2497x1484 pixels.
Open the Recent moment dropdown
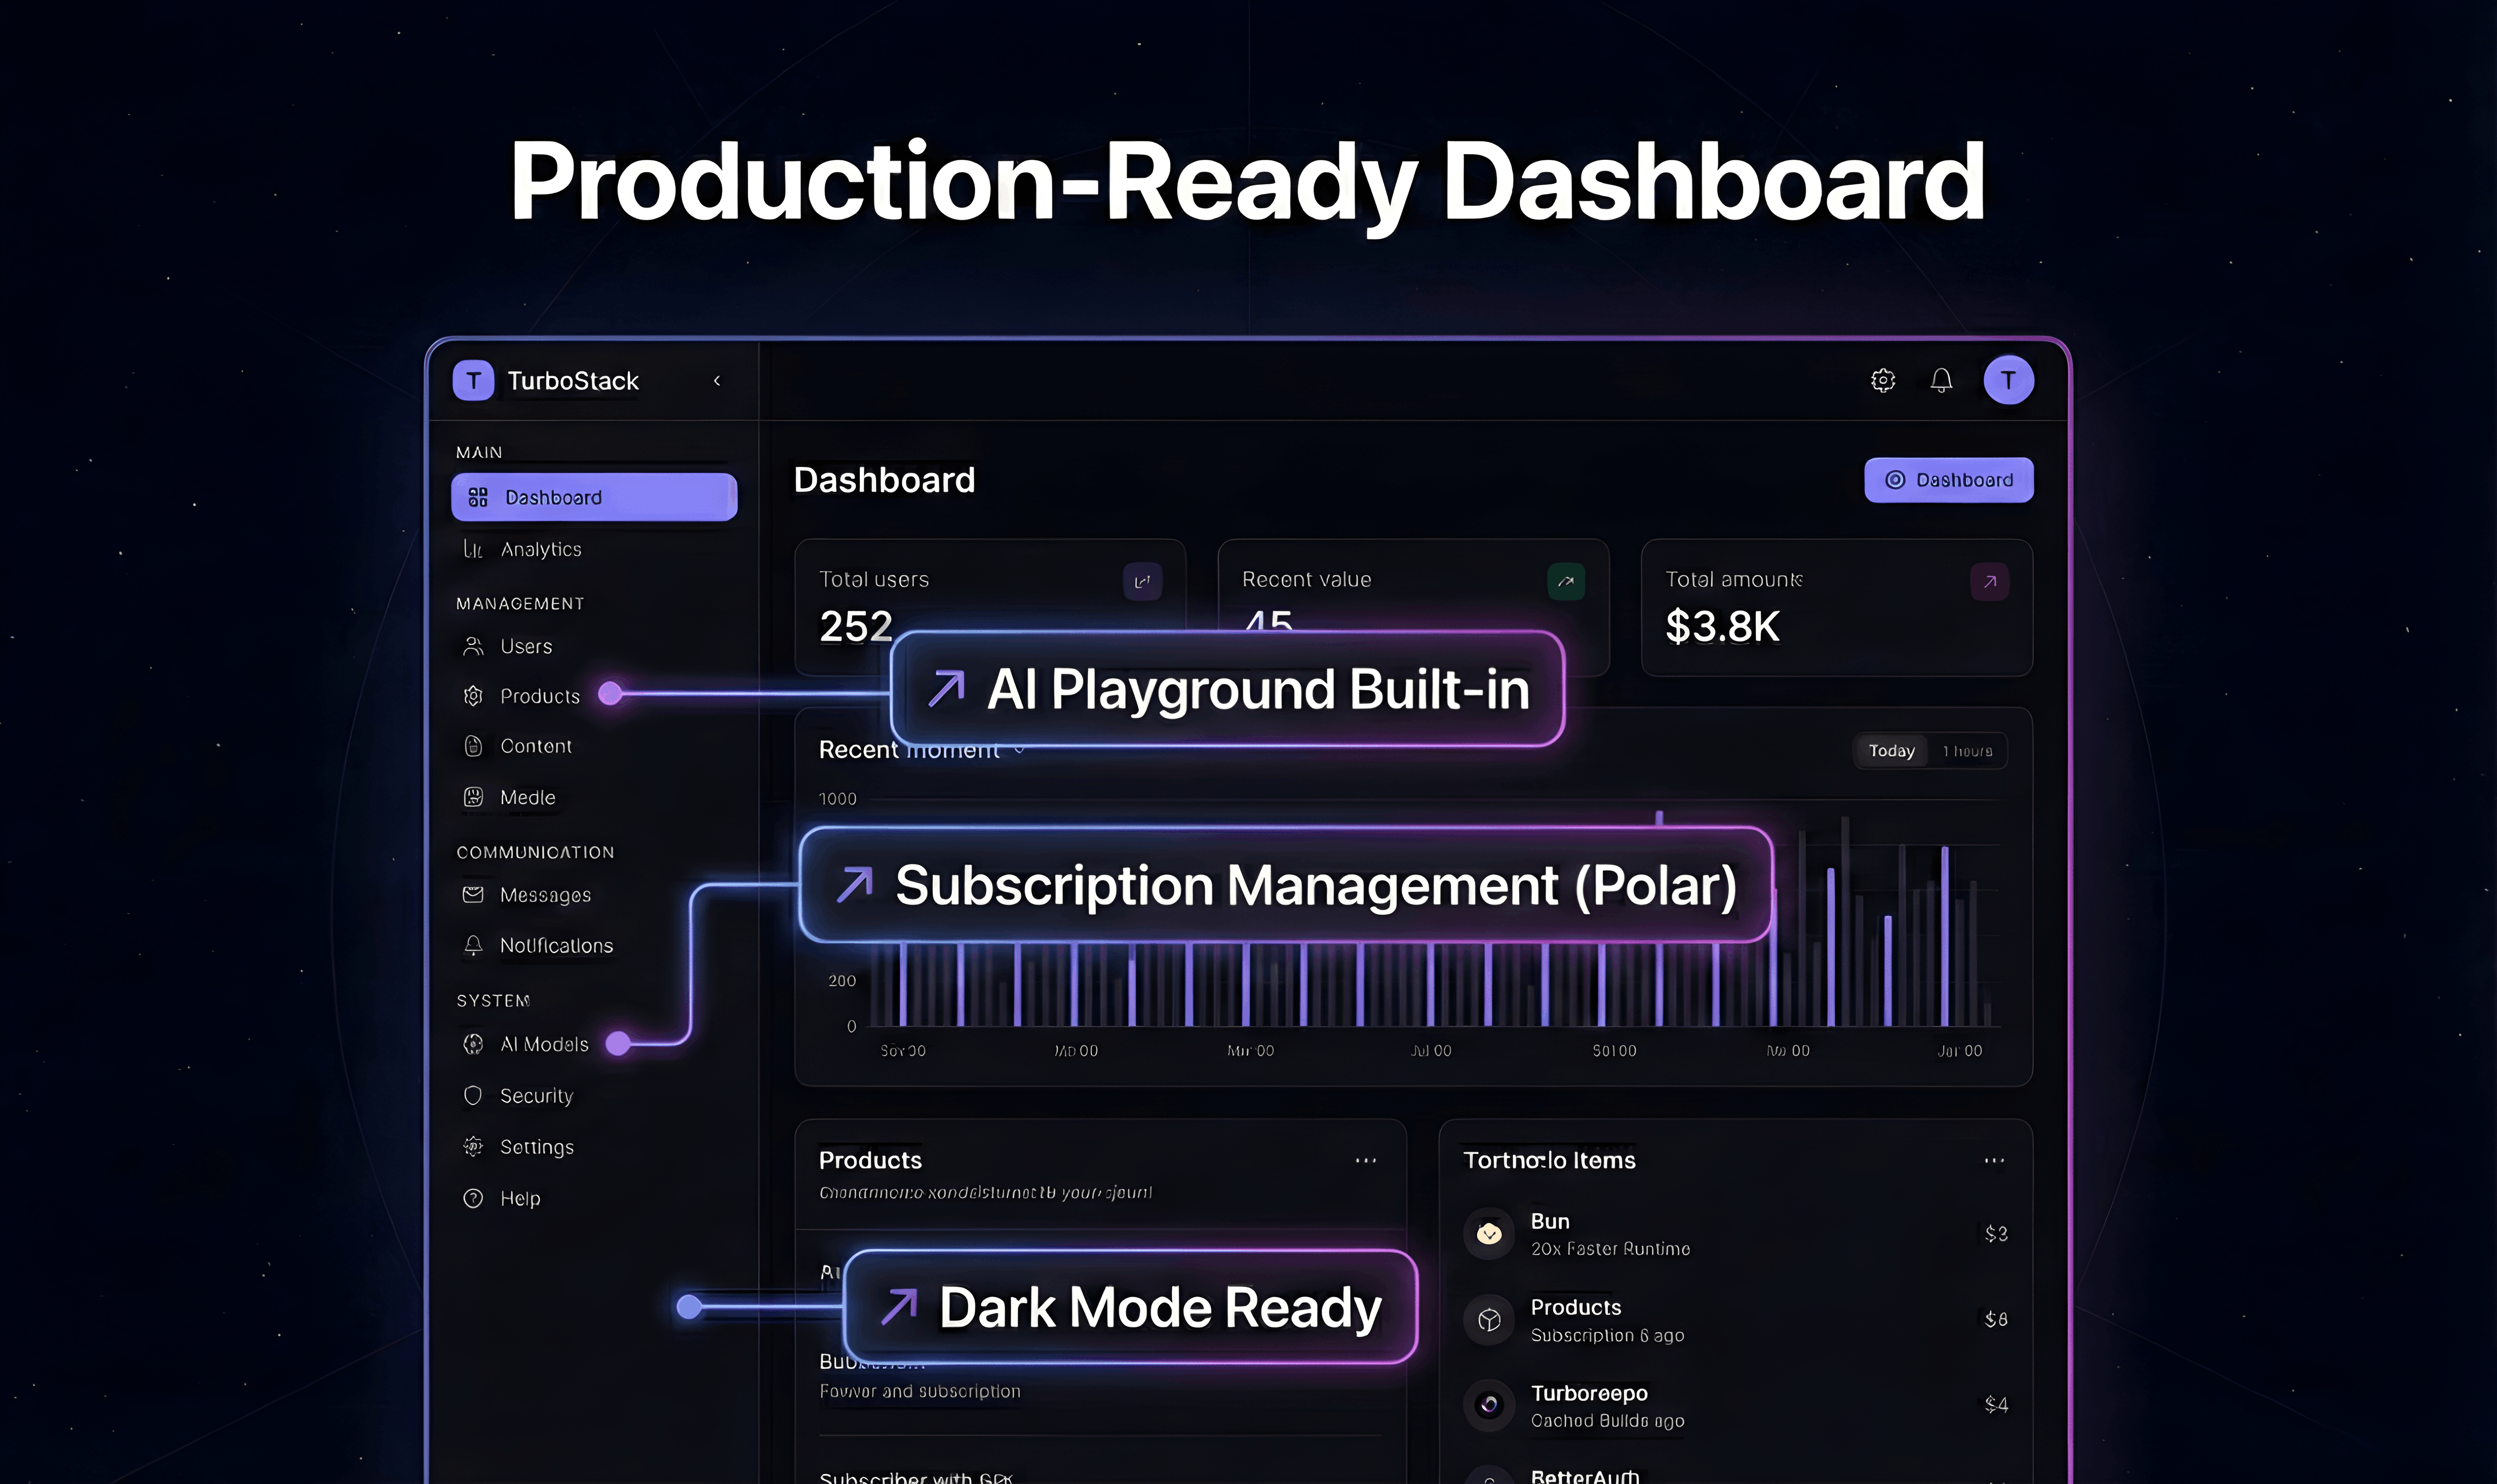(1019, 749)
